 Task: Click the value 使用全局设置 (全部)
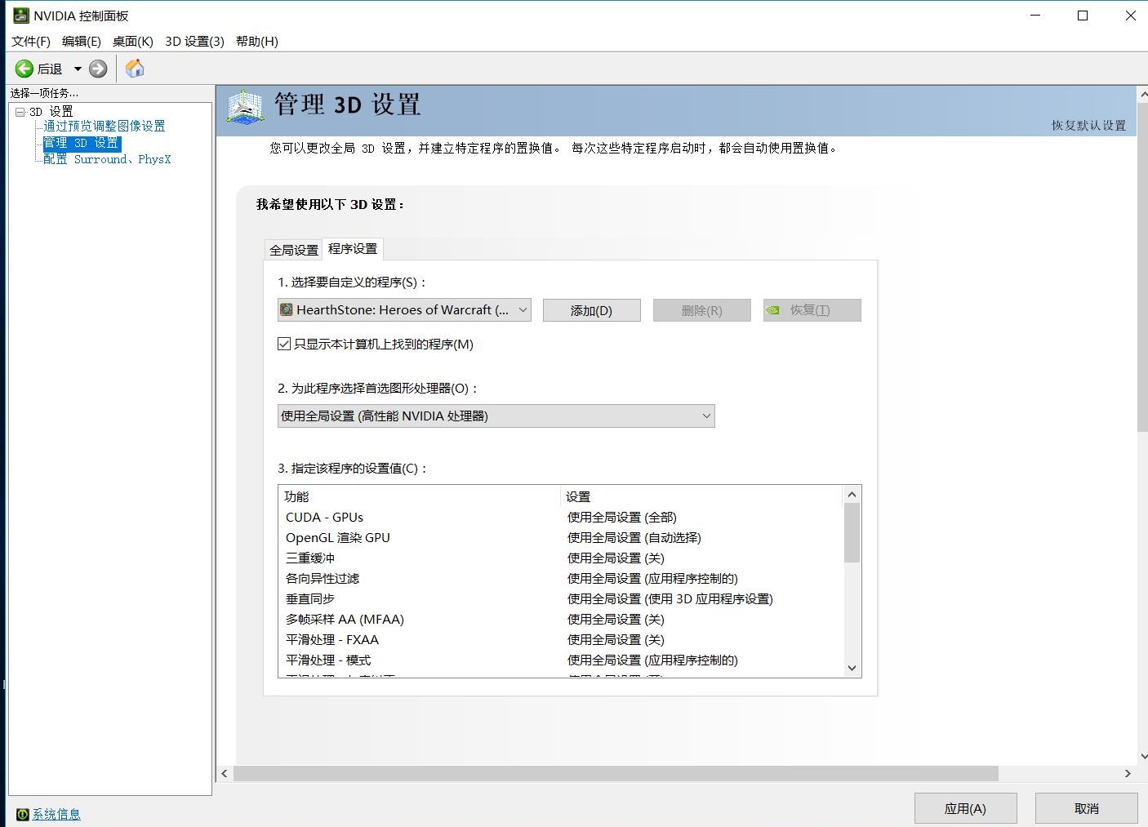tap(622, 517)
